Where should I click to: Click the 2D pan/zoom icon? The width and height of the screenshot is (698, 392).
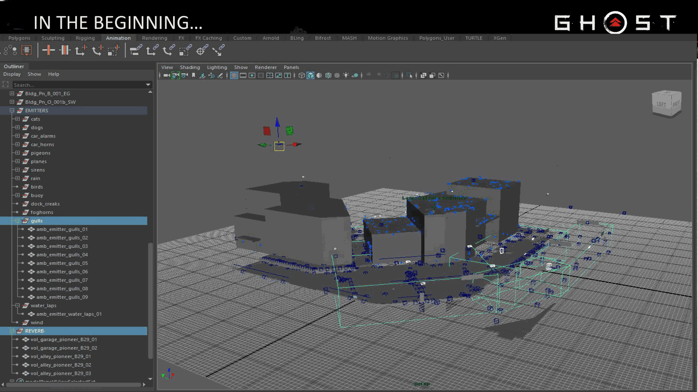point(211,75)
